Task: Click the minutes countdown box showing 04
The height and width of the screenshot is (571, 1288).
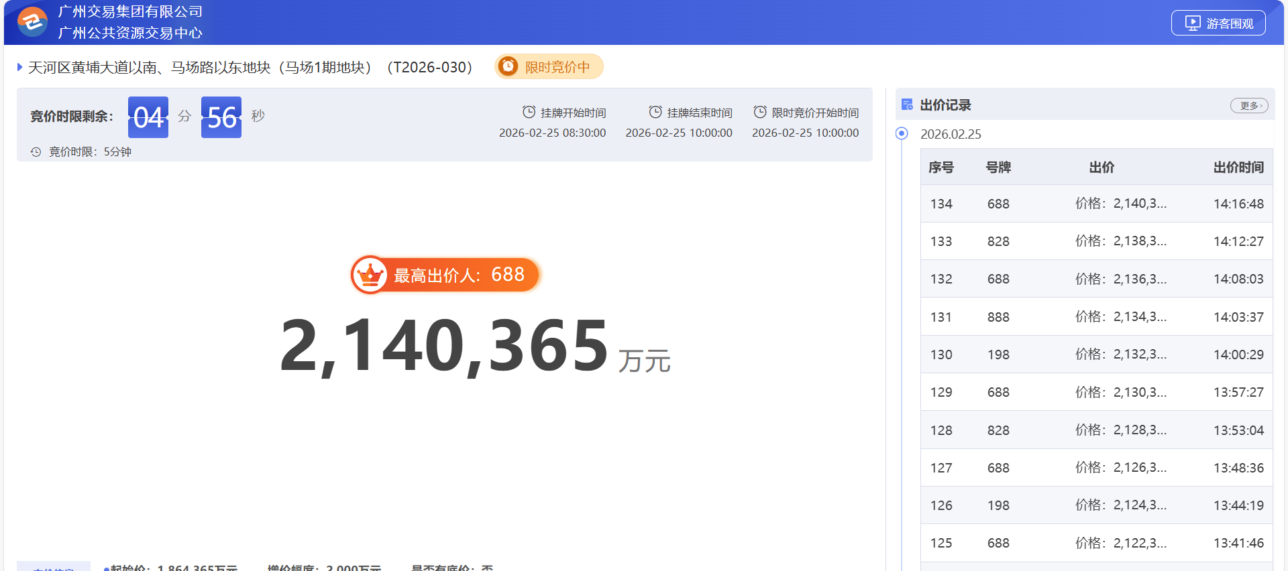Action: (148, 117)
